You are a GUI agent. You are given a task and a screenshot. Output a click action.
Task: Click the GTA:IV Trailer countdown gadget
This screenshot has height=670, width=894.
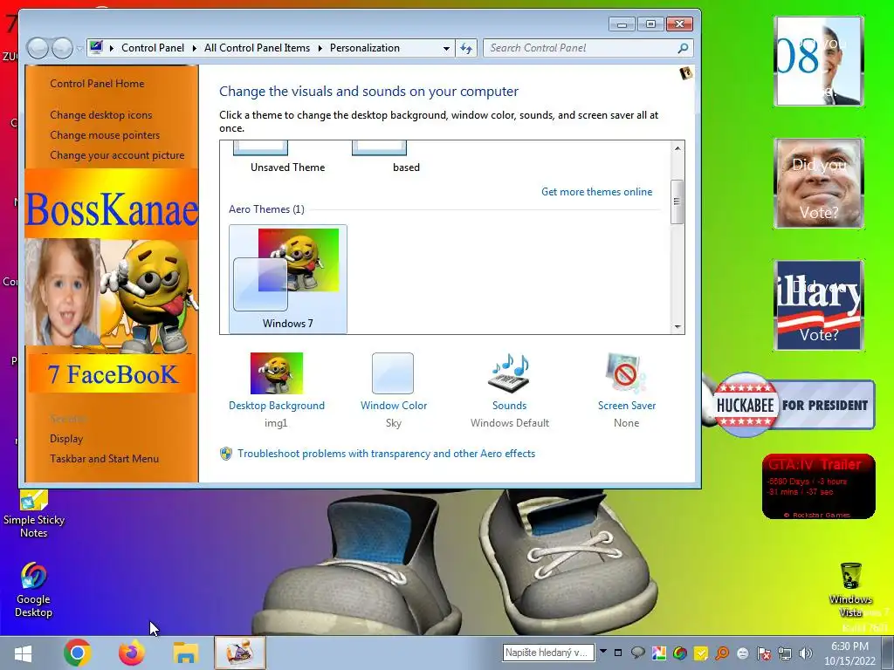tap(818, 486)
